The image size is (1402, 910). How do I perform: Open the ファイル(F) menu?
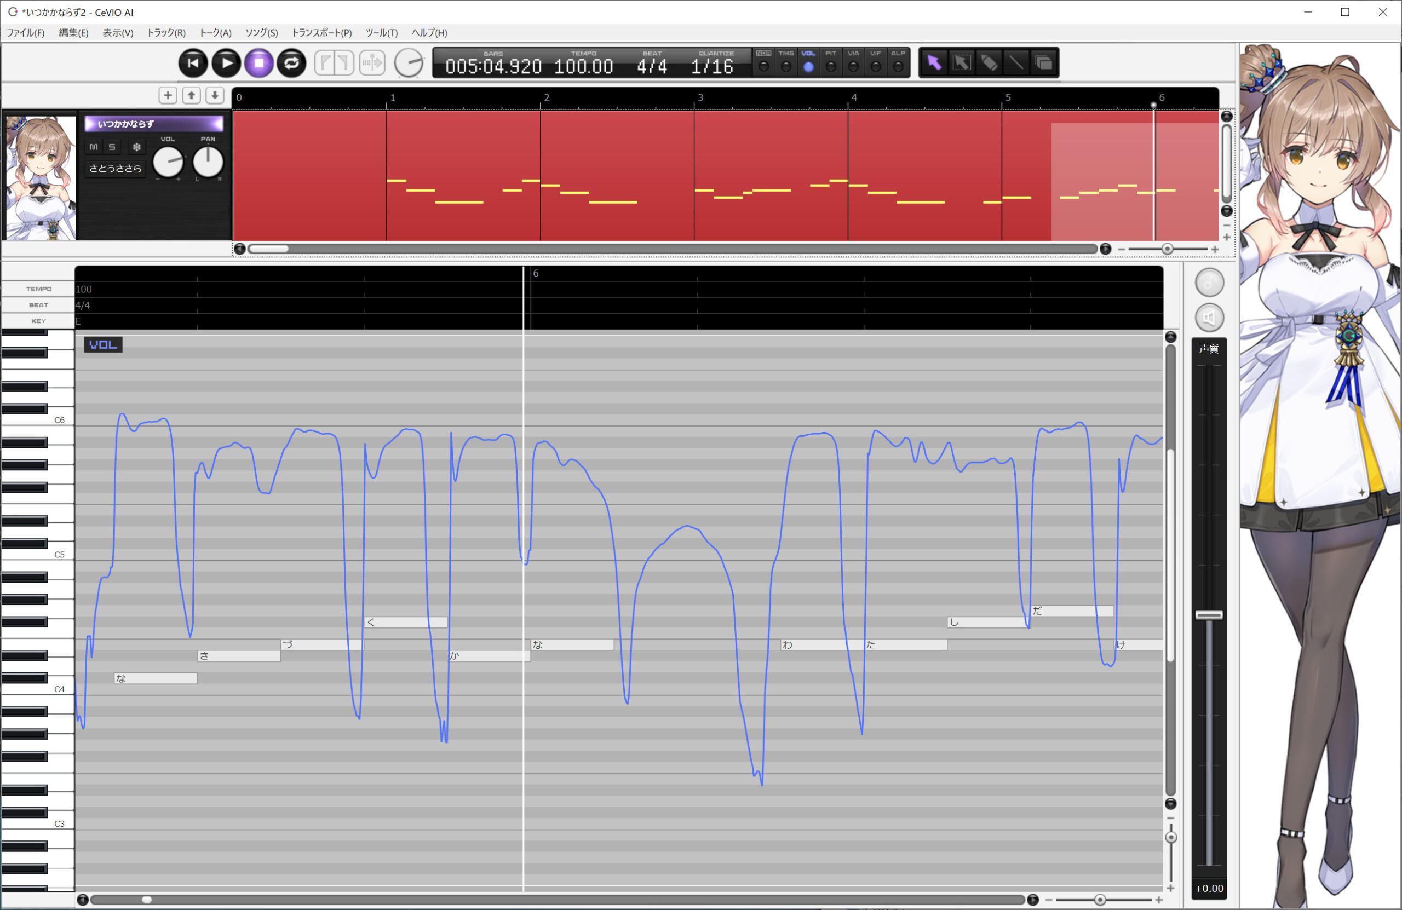25,33
